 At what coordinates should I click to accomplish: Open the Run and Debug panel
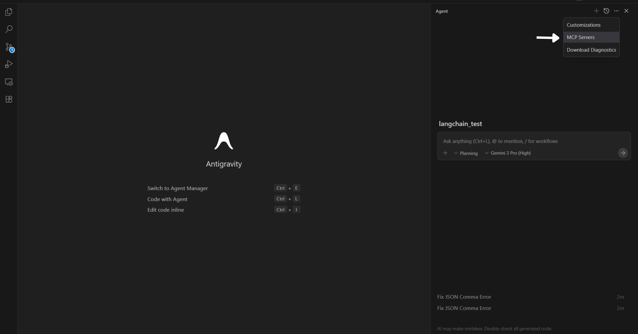point(9,64)
